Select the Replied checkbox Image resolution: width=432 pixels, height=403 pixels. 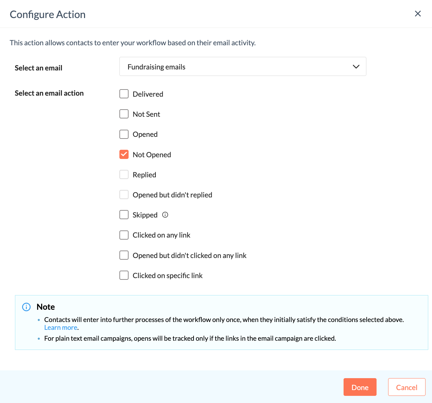[x=124, y=175]
